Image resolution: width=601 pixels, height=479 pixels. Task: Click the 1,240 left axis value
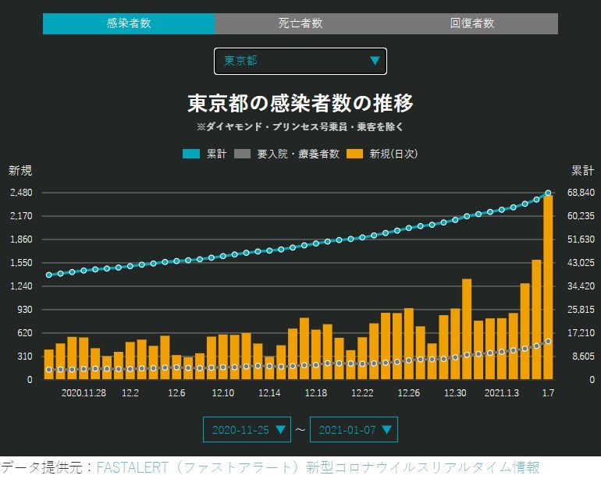[22, 286]
